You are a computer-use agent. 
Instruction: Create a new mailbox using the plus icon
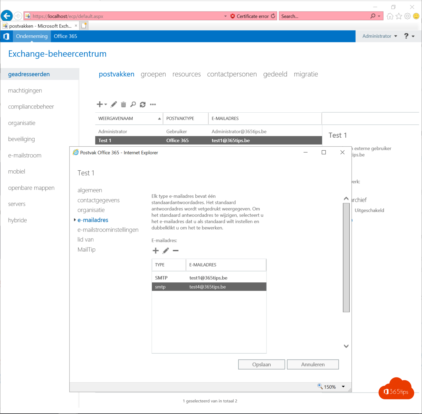pos(99,104)
